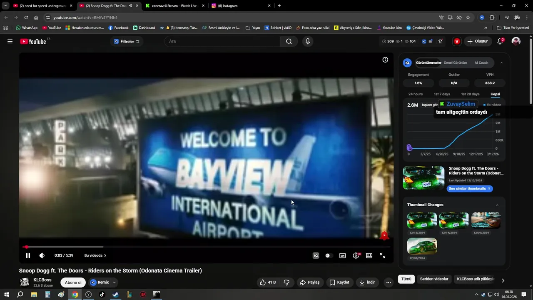Open Windows Start menu

click(x=6, y=294)
